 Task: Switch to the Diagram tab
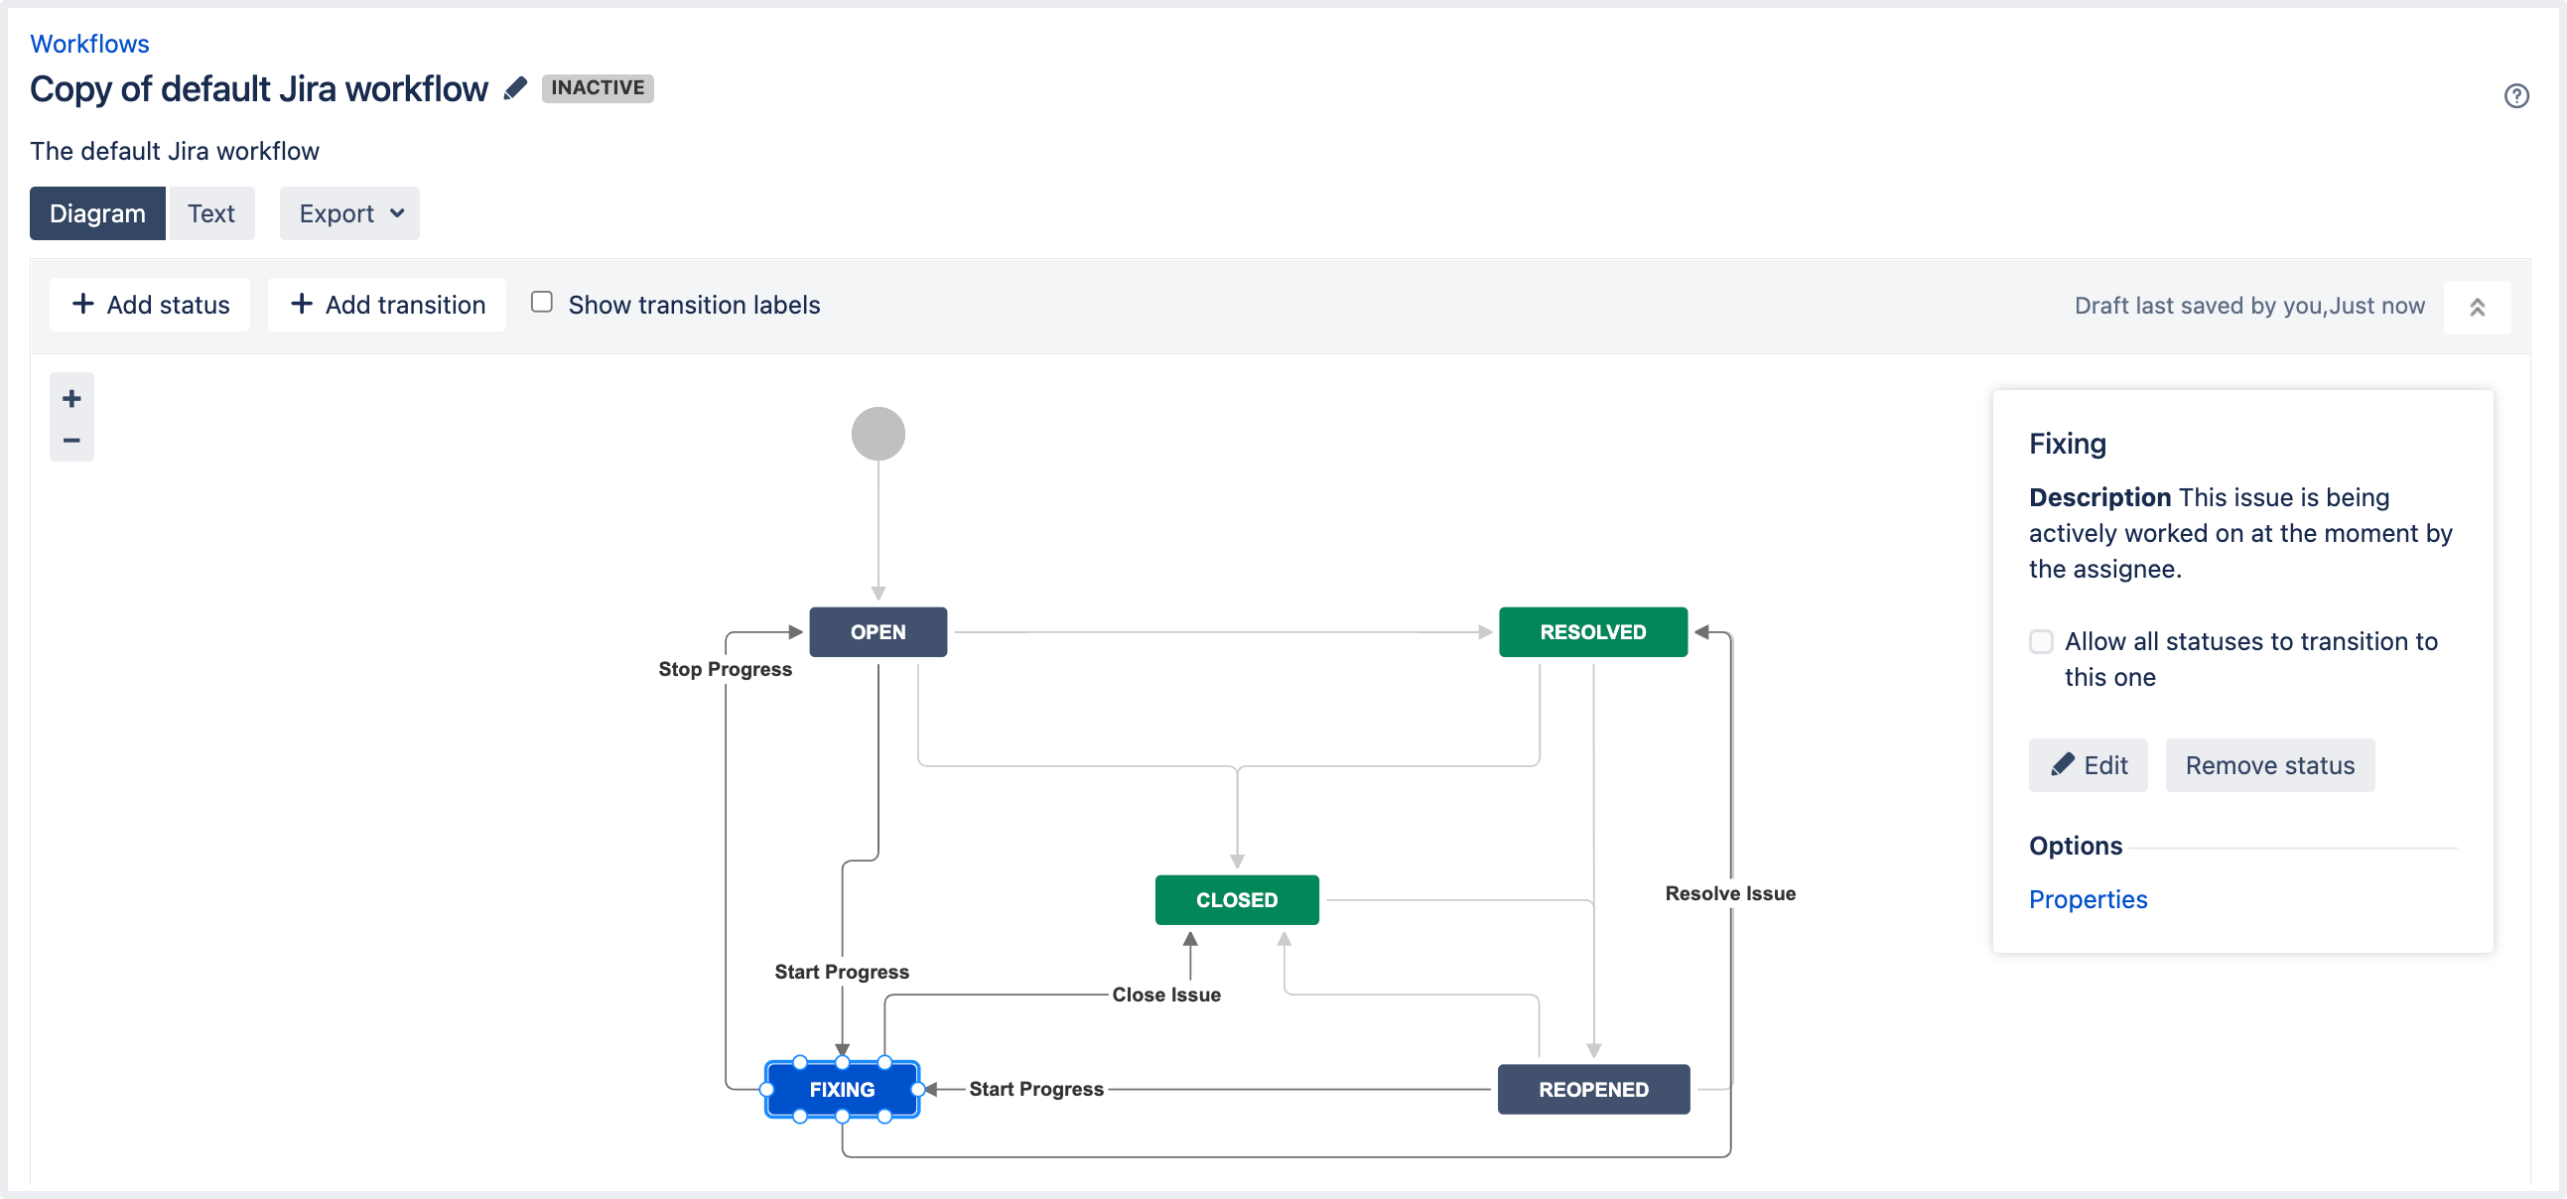coord(97,213)
